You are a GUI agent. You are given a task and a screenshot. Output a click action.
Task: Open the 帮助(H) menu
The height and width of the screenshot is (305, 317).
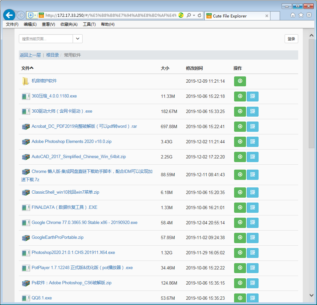pos(108,24)
